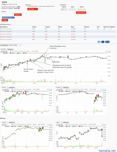Select first trade row dated 2017-01-27 10:15:39

point(58,29)
